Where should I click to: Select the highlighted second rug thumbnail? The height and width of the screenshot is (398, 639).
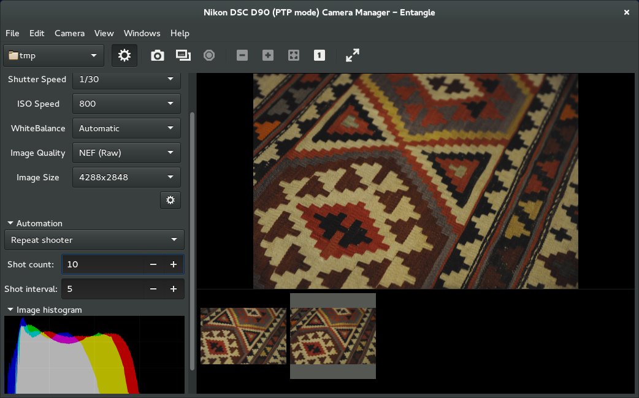(333, 336)
